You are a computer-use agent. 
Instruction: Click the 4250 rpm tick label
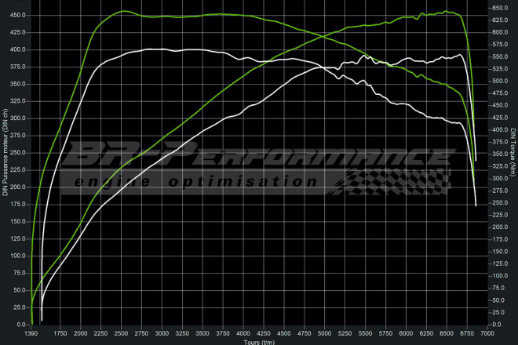pyautogui.click(x=263, y=333)
